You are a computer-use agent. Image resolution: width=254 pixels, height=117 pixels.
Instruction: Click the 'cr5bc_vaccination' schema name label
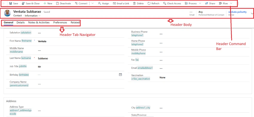click(x=141, y=79)
